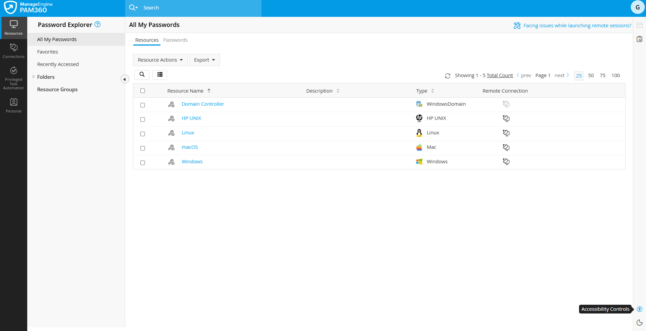The image size is (646, 331).
Task: Open the Personal section in the sidebar
Action: (13, 105)
